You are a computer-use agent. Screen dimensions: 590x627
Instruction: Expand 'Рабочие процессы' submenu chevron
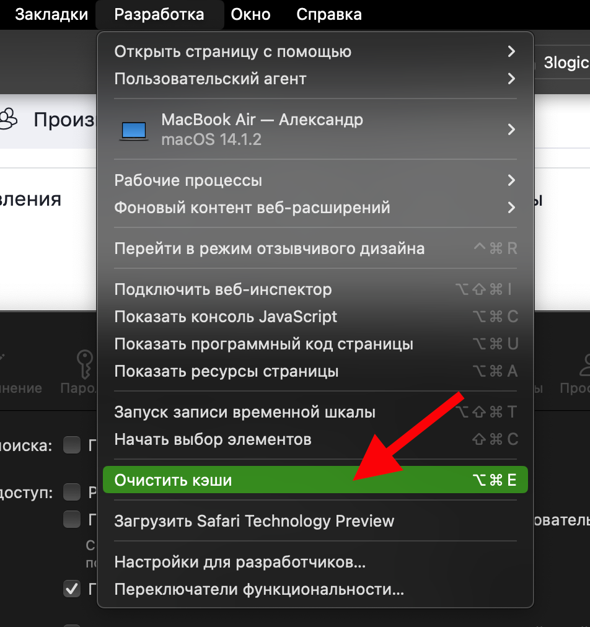click(x=511, y=180)
